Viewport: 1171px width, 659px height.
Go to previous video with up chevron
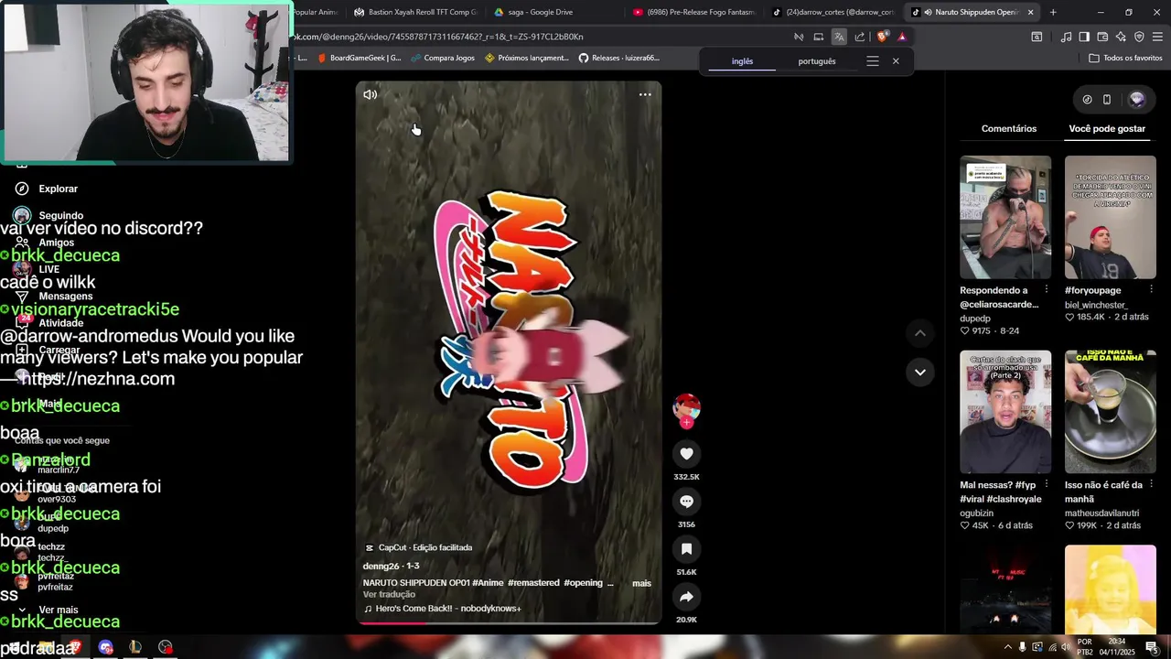[x=920, y=333]
